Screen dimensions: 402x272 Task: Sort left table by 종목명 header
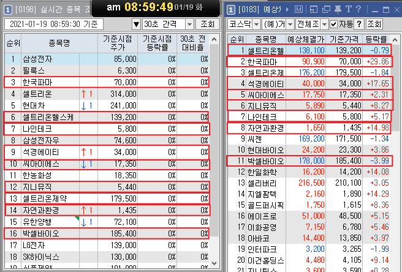59,43
